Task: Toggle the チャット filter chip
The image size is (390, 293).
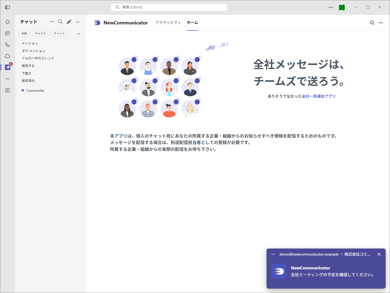Action: pos(59,33)
